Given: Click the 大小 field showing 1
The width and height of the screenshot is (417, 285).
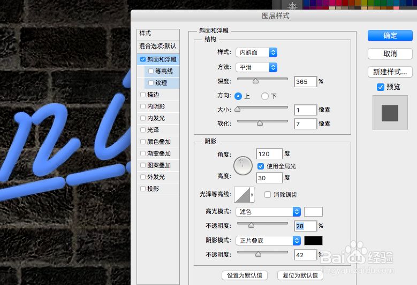Looking at the screenshot, I should (x=306, y=110).
